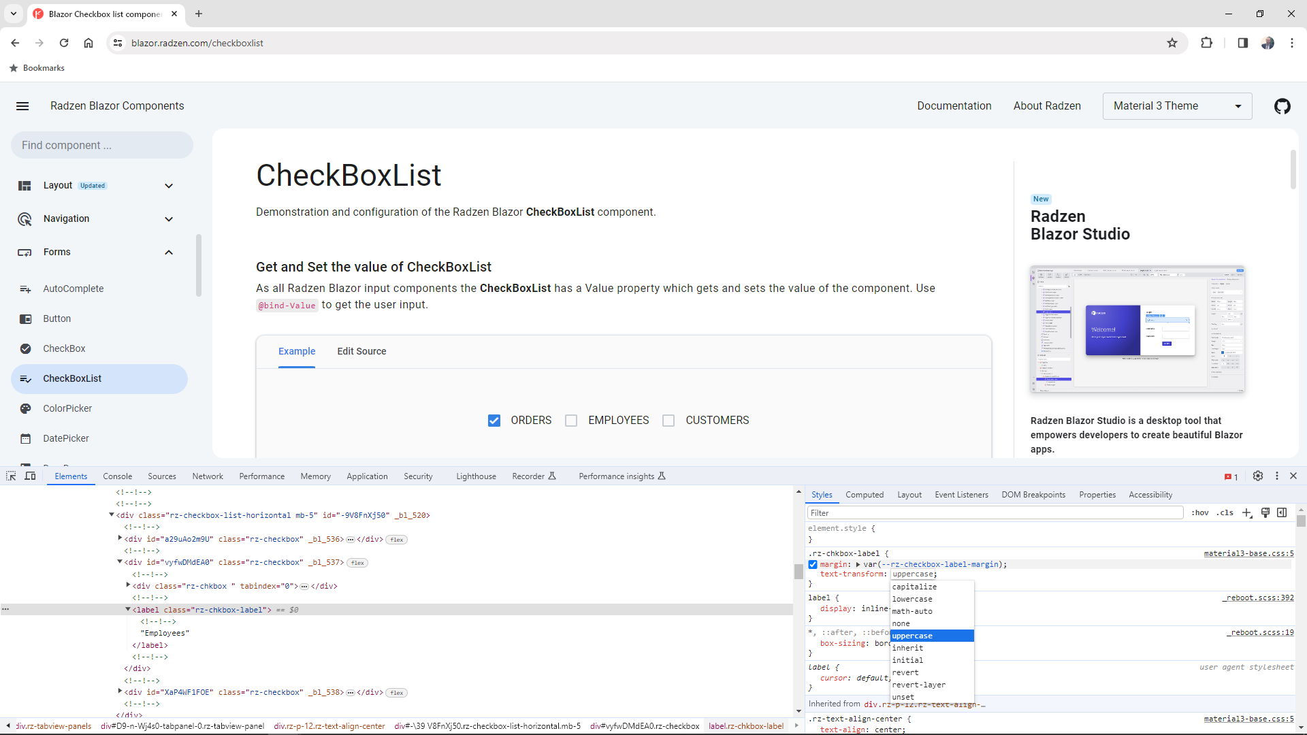Open DevTools settings gear
Screen dimensions: 1307x735
pos(1258,476)
